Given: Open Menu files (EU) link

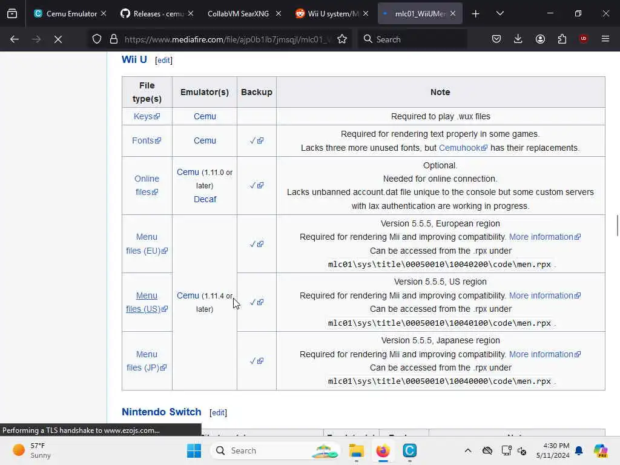Looking at the screenshot, I should (147, 243).
